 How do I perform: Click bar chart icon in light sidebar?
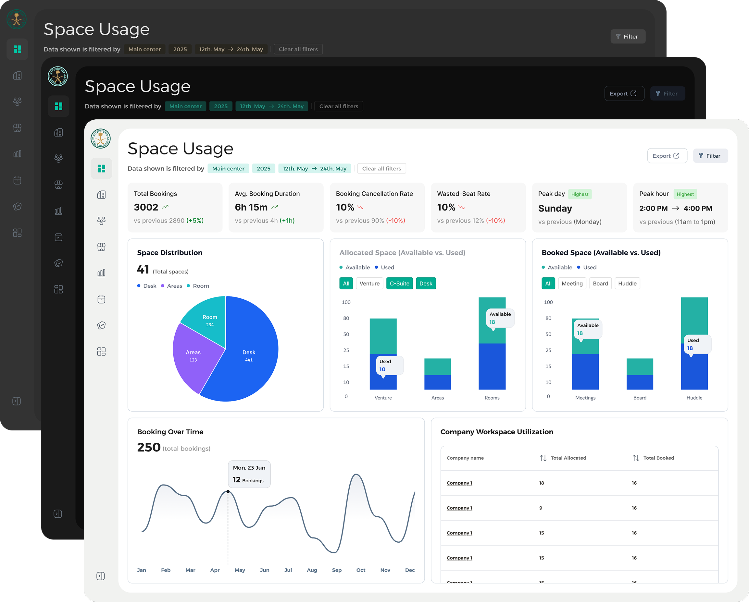tap(101, 273)
